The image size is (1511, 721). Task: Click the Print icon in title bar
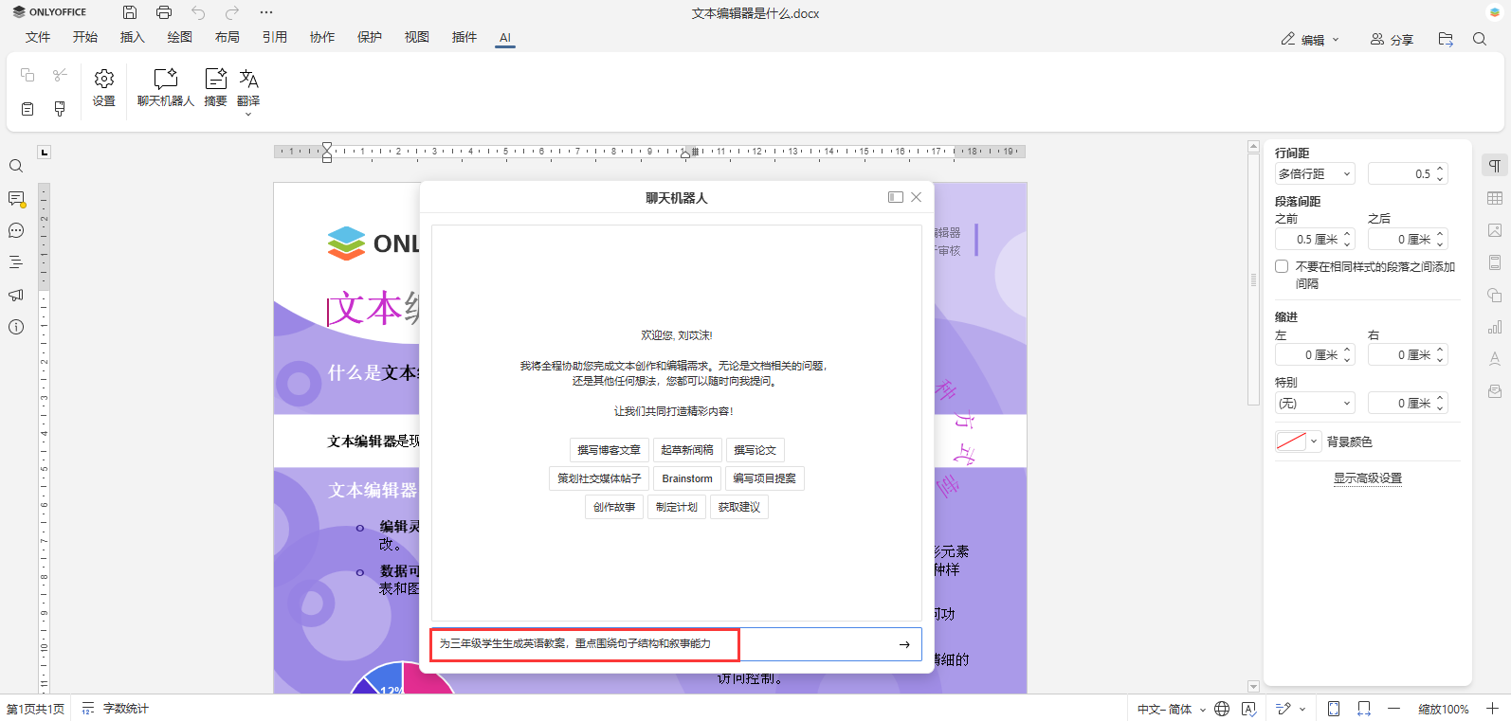[x=164, y=12]
